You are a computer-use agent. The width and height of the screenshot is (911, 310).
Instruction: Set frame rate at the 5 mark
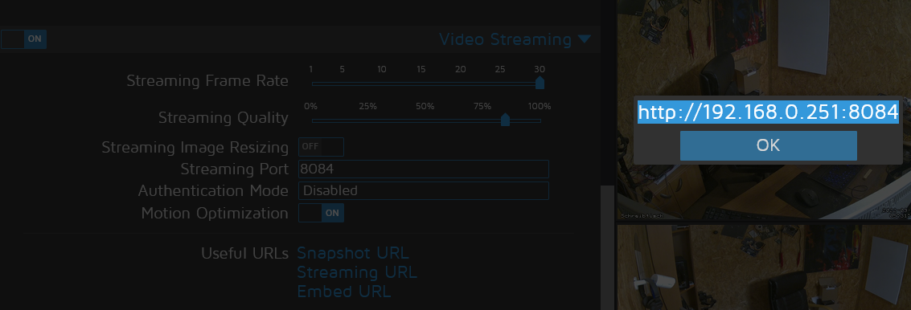[x=343, y=84]
